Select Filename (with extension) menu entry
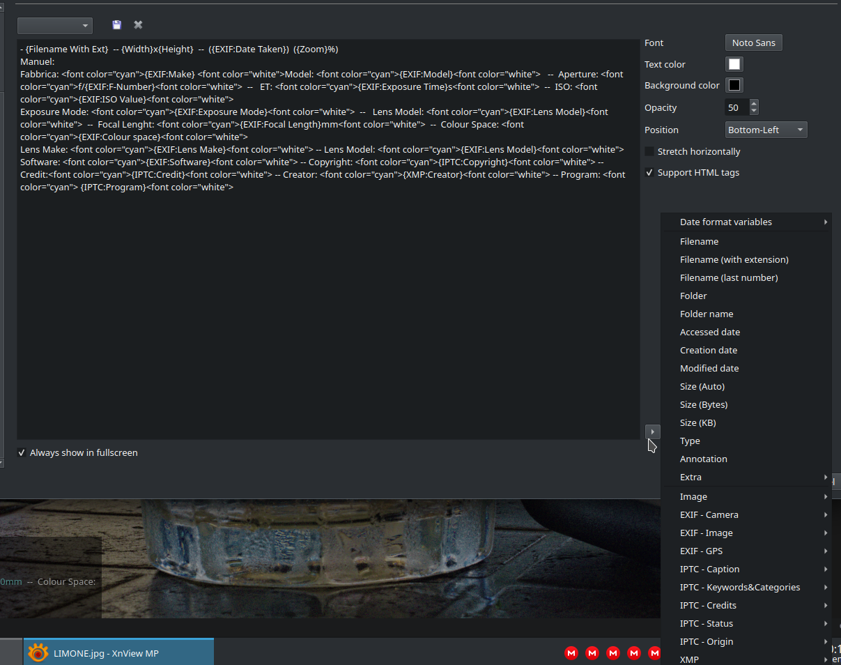 [x=734, y=259]
